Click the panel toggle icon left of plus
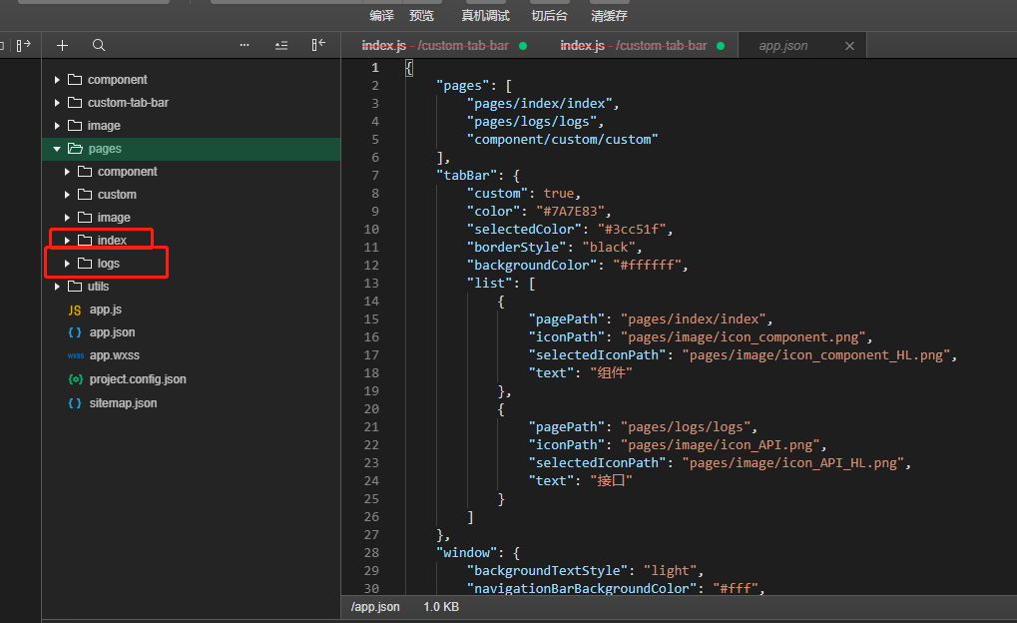Screen dimensions: 1017x623 click(23, 46)
